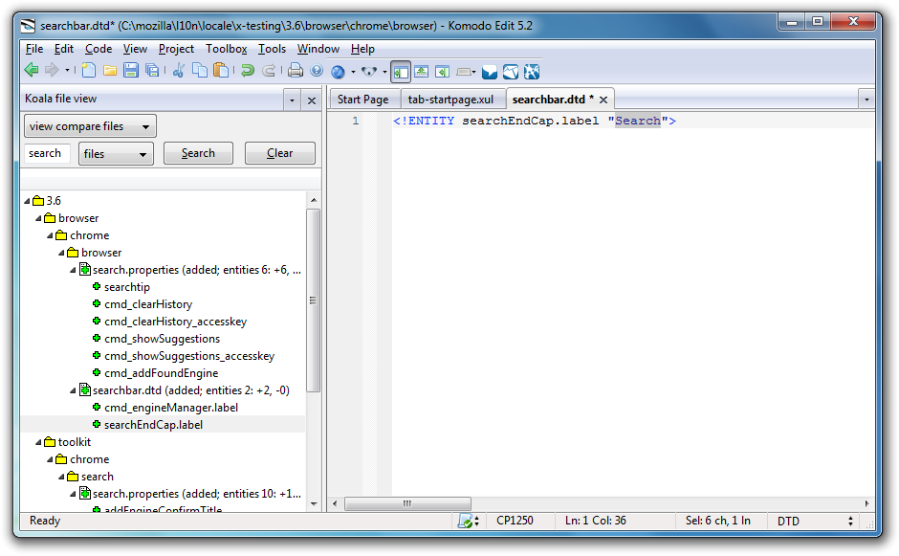Viewport: 899px width, 556px height.
Task: Toggle the left pane visibility
Action: (400, 72)
